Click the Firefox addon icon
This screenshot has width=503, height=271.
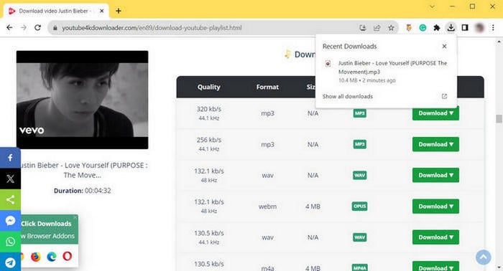coord(36,256)
